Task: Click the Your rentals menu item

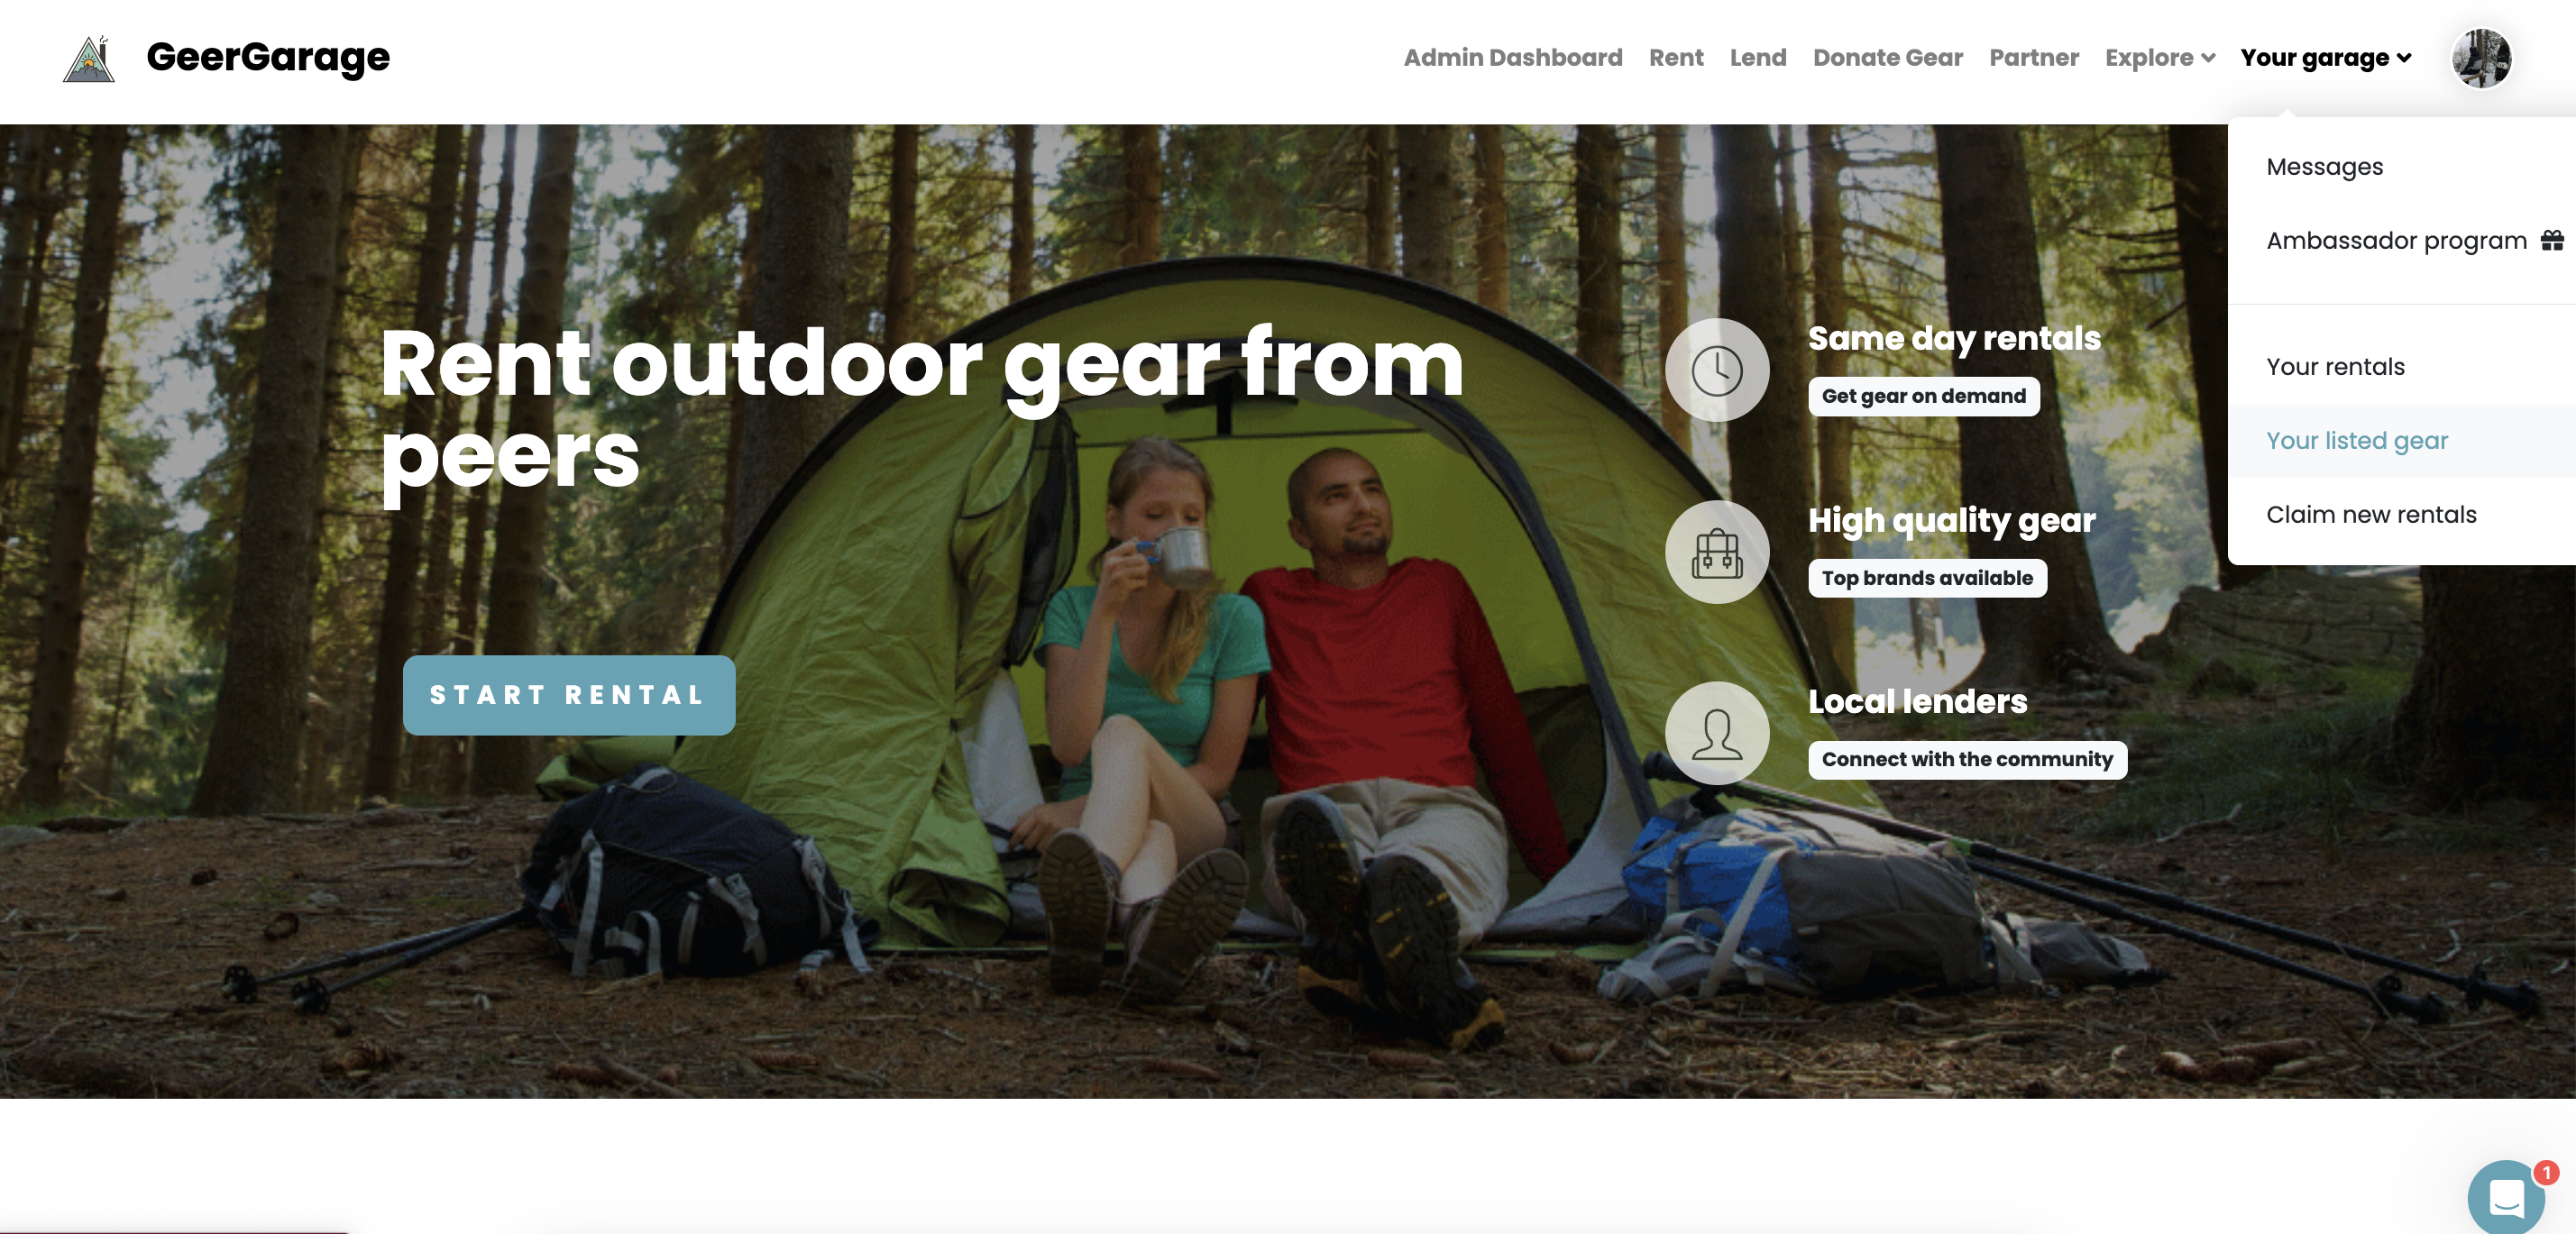Action: coord(2333,365)
